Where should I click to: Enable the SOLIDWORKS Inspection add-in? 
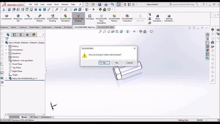[x=127, y=18]
